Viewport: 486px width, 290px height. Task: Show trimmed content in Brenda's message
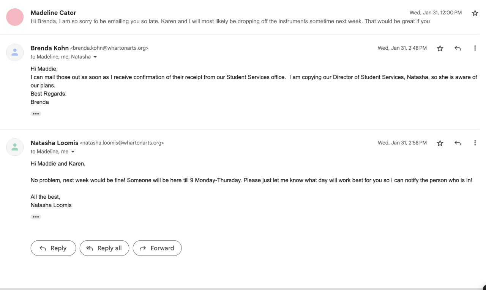36,114
